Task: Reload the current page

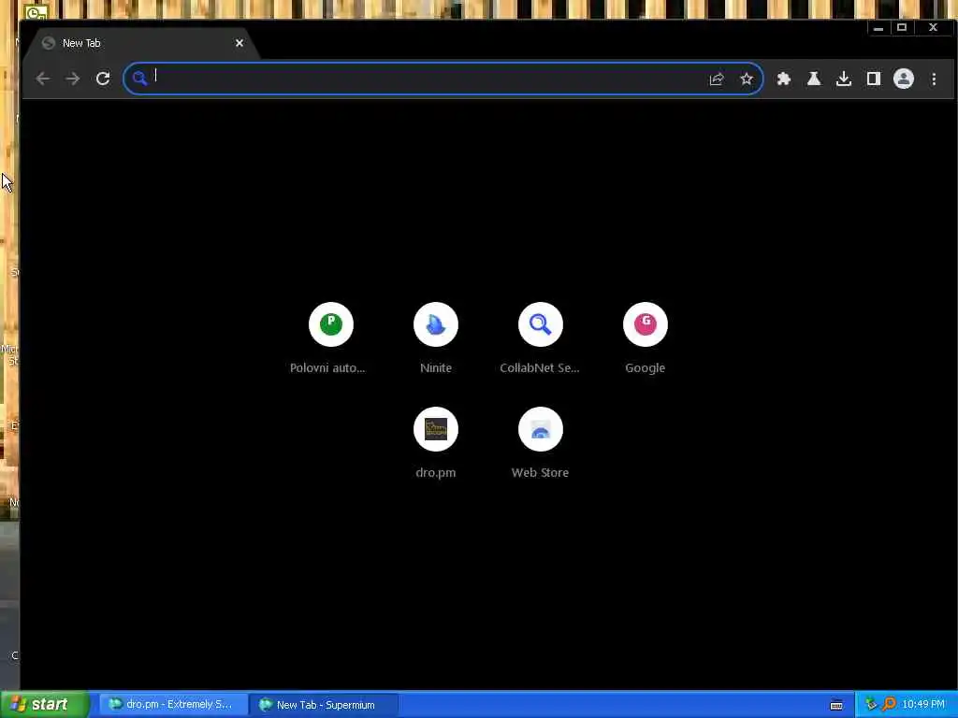Action: 103,79
